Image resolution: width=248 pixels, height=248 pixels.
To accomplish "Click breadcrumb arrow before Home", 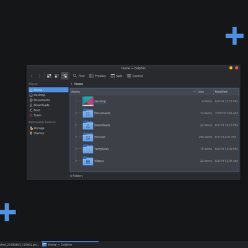I will (x=71, y=84).
